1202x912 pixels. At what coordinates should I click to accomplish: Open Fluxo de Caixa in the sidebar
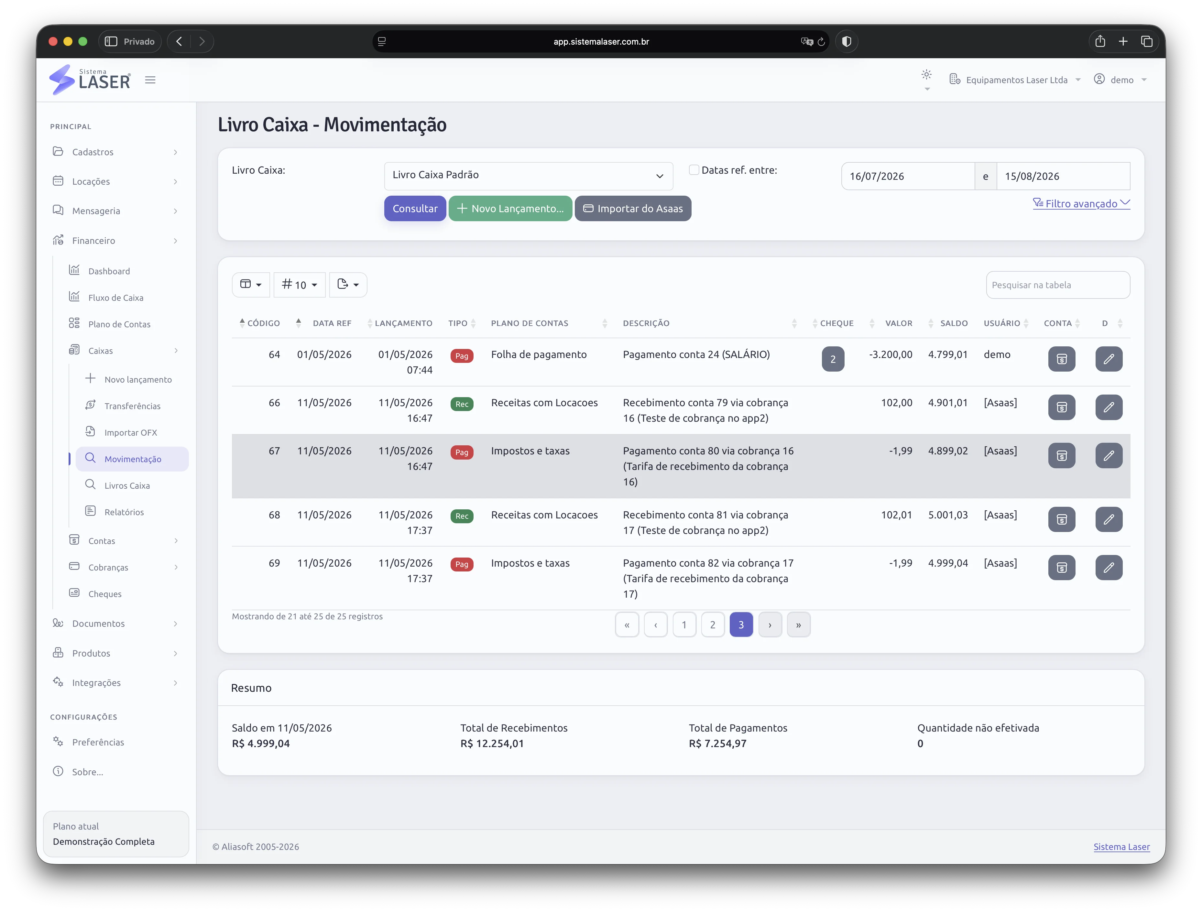pos(116,298)
